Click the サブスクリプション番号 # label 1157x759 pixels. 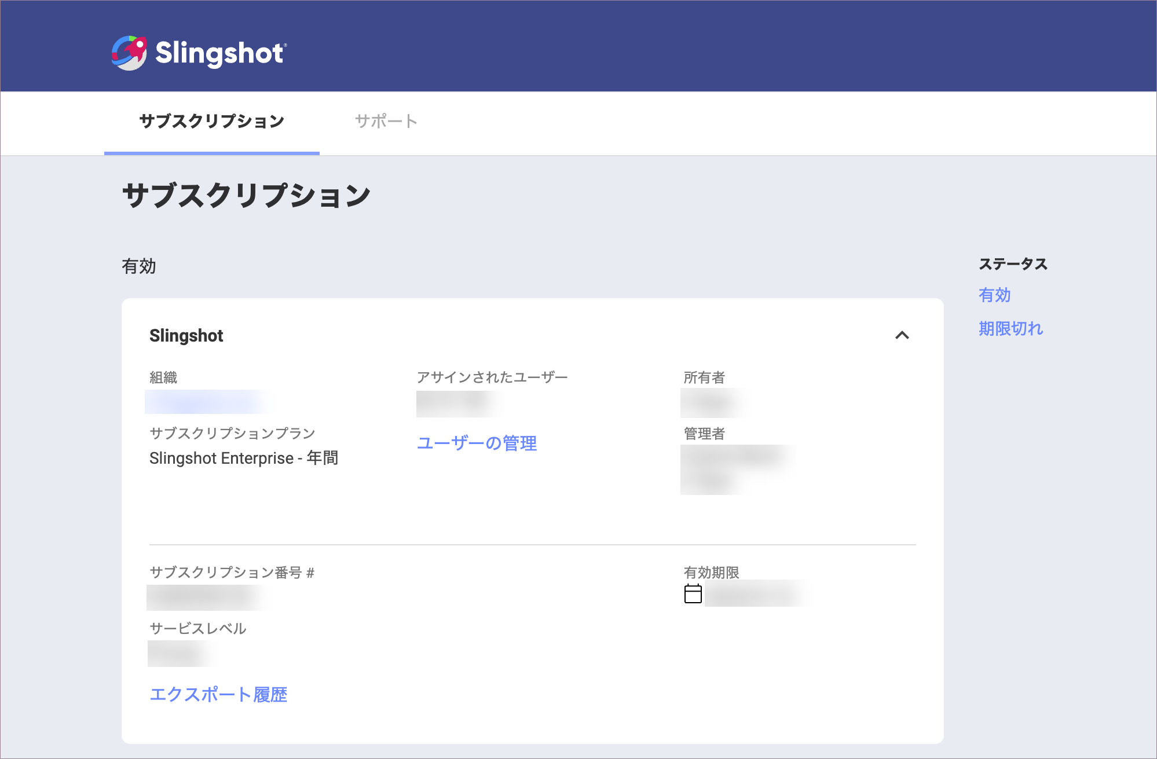(232, 573)
